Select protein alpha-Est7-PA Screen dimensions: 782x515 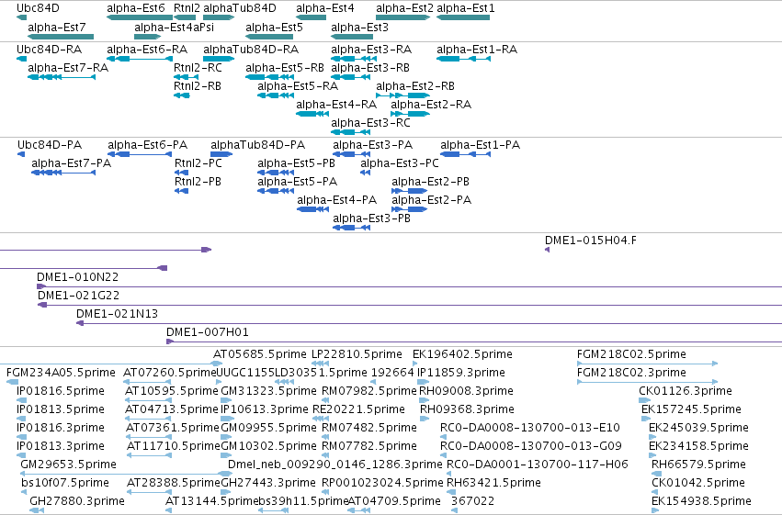pos(63,173)
